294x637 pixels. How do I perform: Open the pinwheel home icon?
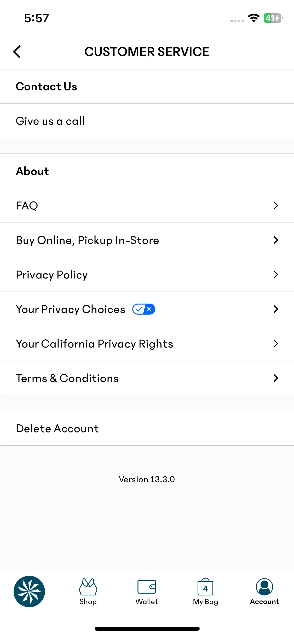tap(29, 591)
